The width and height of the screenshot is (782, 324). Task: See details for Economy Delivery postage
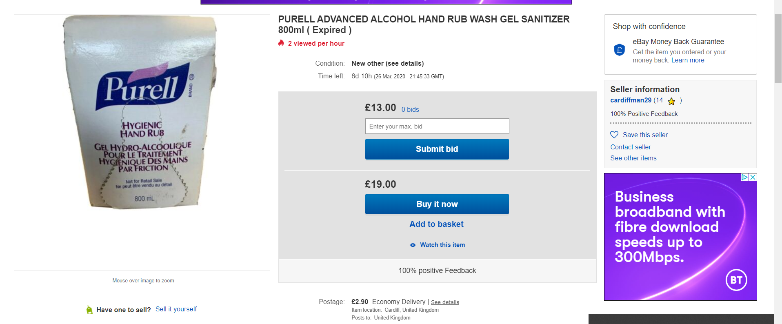point(444,302)
